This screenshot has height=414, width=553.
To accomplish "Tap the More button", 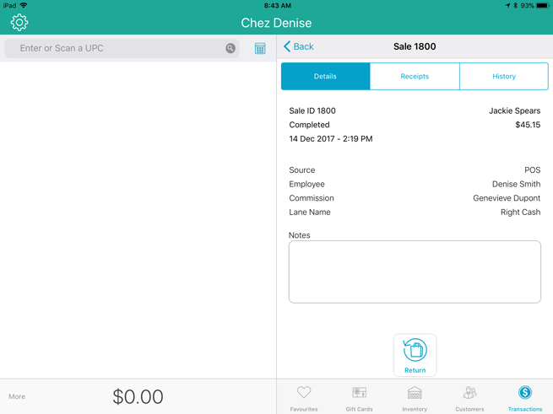I will click(17, 396).
